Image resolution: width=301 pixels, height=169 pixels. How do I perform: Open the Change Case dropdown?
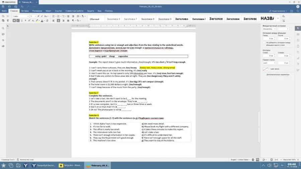(x=46, y=16)
